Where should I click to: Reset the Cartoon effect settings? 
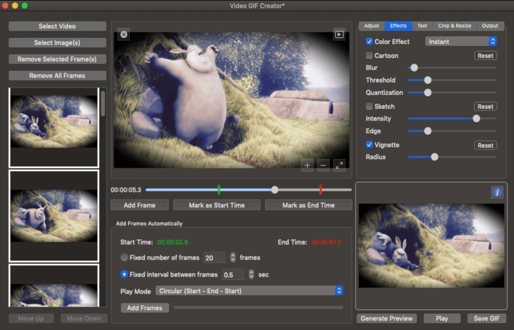[x=485, y=56]
